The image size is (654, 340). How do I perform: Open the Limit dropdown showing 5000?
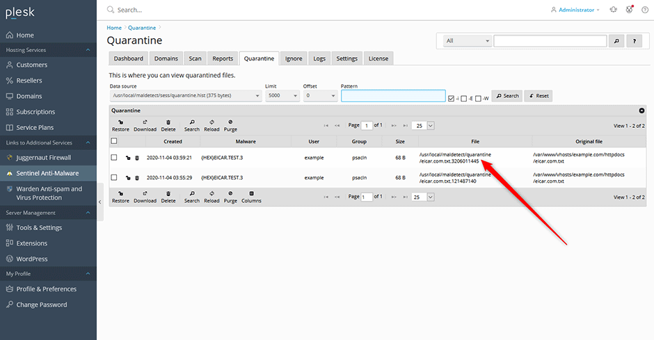[282, 96]
